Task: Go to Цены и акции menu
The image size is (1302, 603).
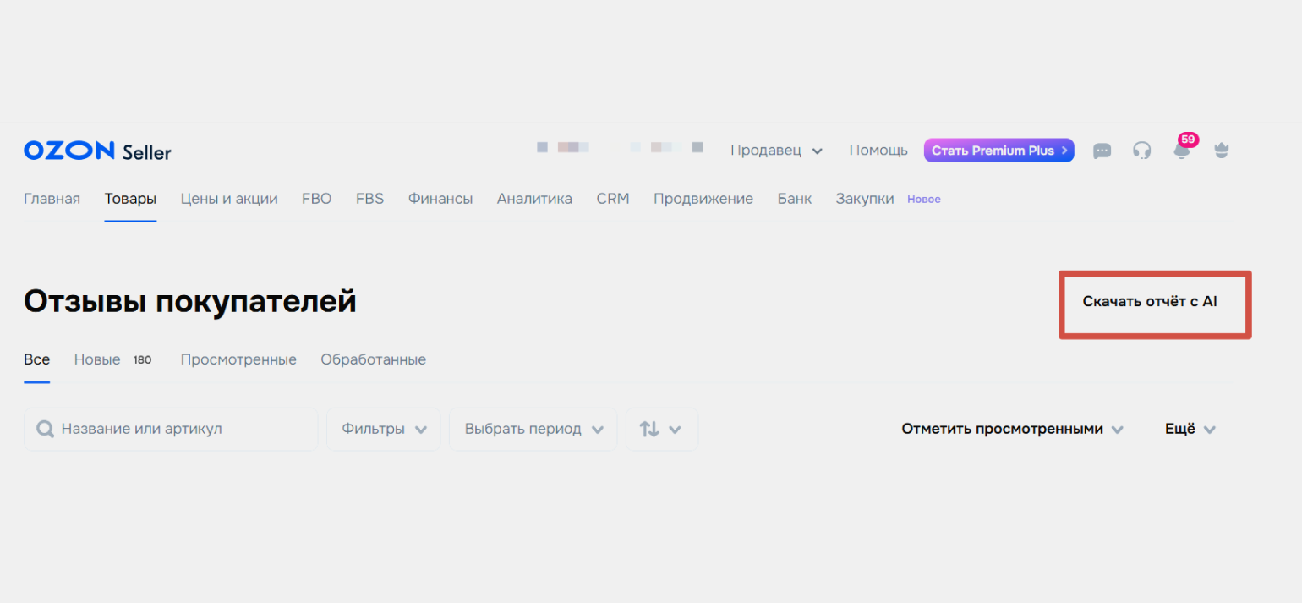Action: coord(229,199)
